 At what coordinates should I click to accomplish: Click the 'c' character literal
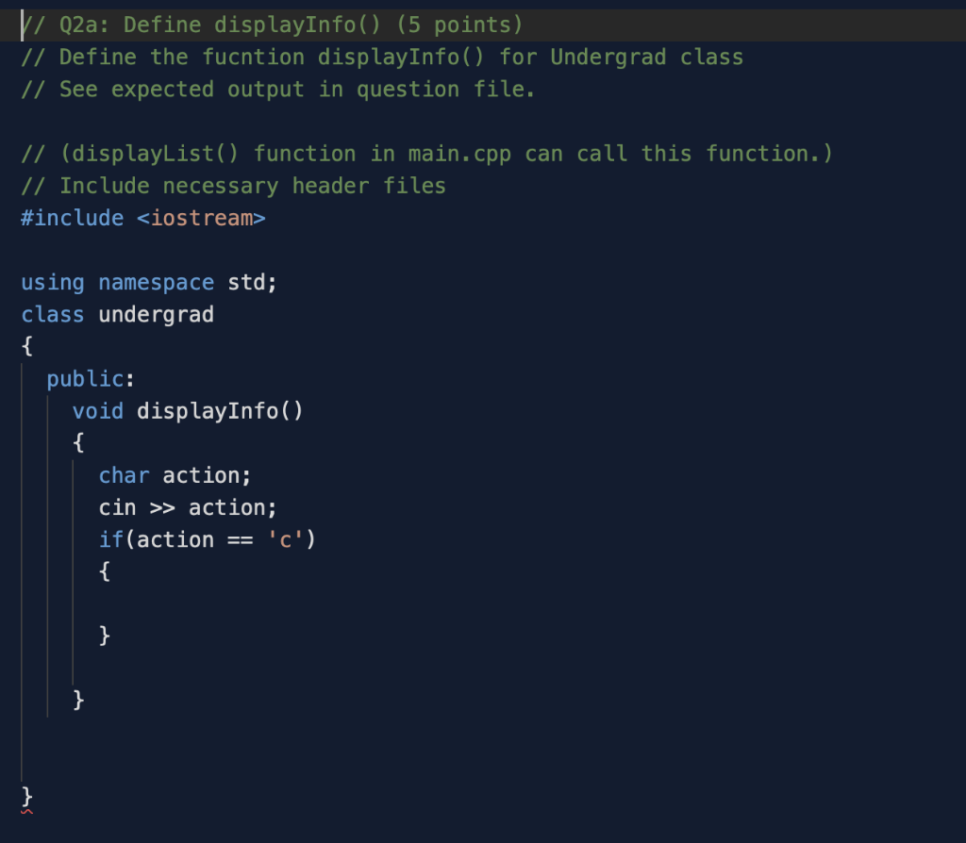(285, 539)
